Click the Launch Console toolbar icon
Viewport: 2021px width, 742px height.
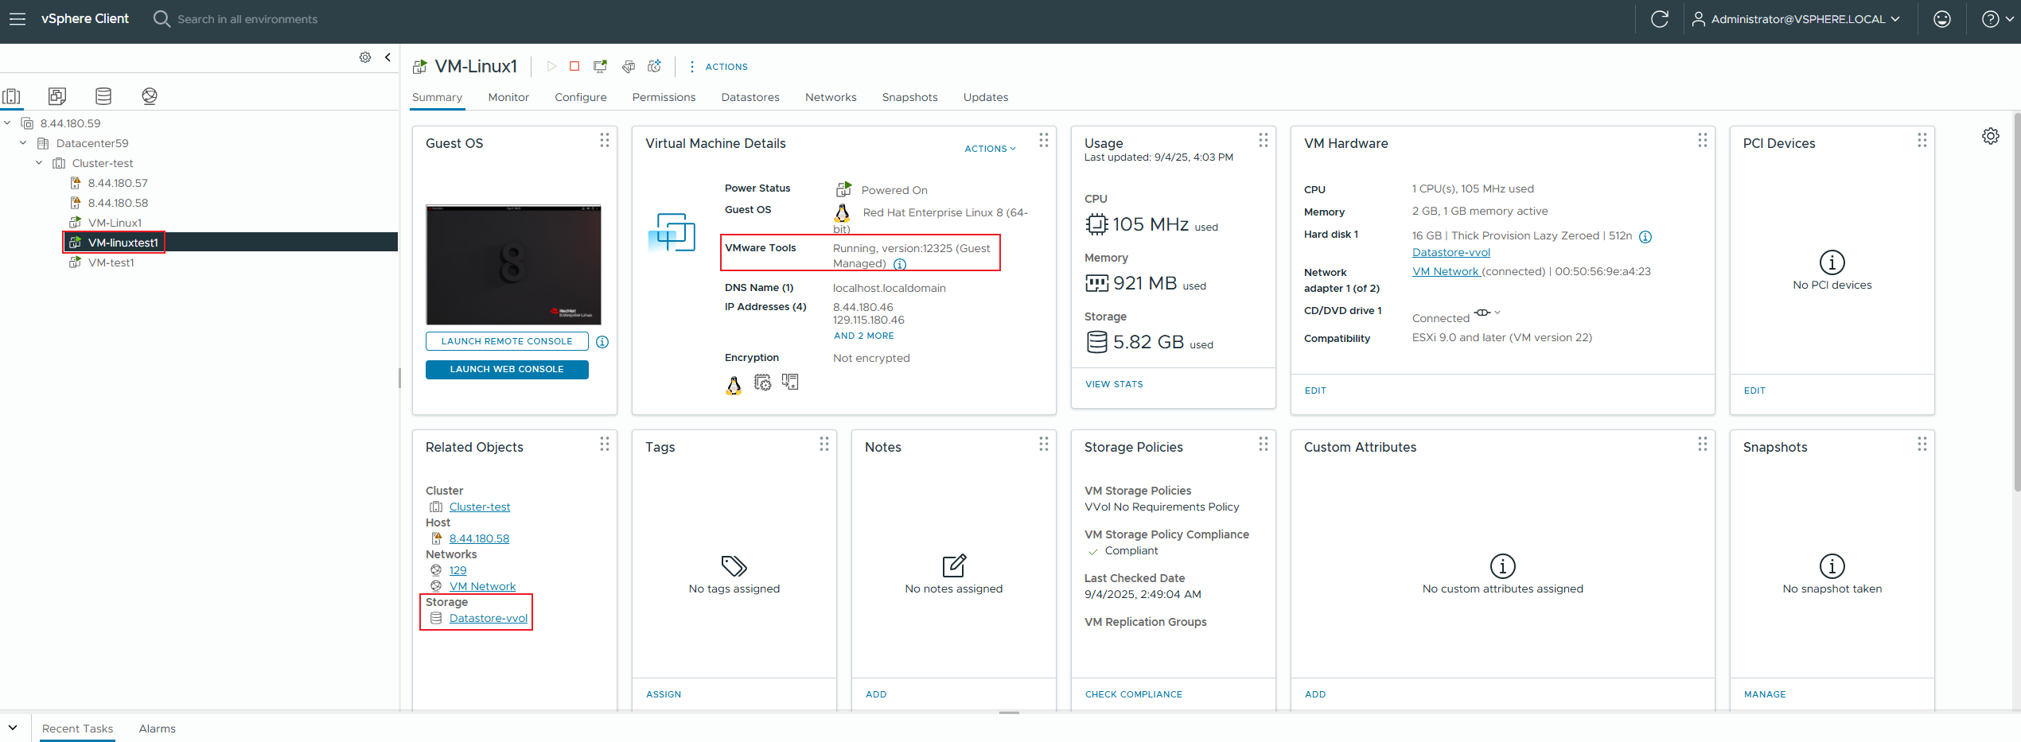pos(600,66)
